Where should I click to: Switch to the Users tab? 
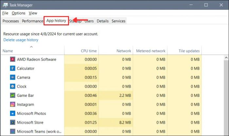[x=89, y=21]
